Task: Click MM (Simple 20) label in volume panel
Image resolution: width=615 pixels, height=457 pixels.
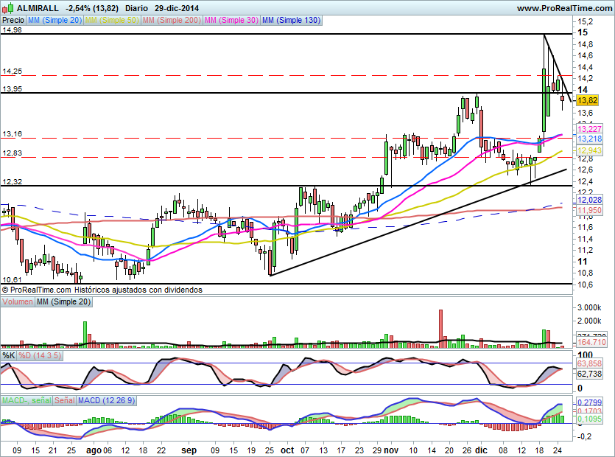Action: 63,302
